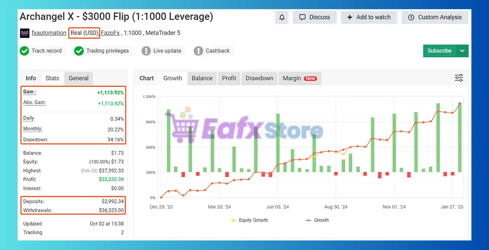Screen dimensions: 489x250
Task: Click the fxautomation username link
Action: 49,33
